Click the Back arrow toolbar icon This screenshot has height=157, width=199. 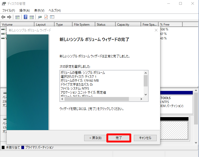[x=3, y=17]
